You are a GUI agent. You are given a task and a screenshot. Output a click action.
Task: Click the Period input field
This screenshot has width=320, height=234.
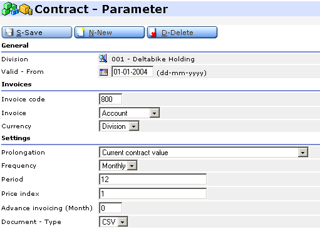[153, 180]
